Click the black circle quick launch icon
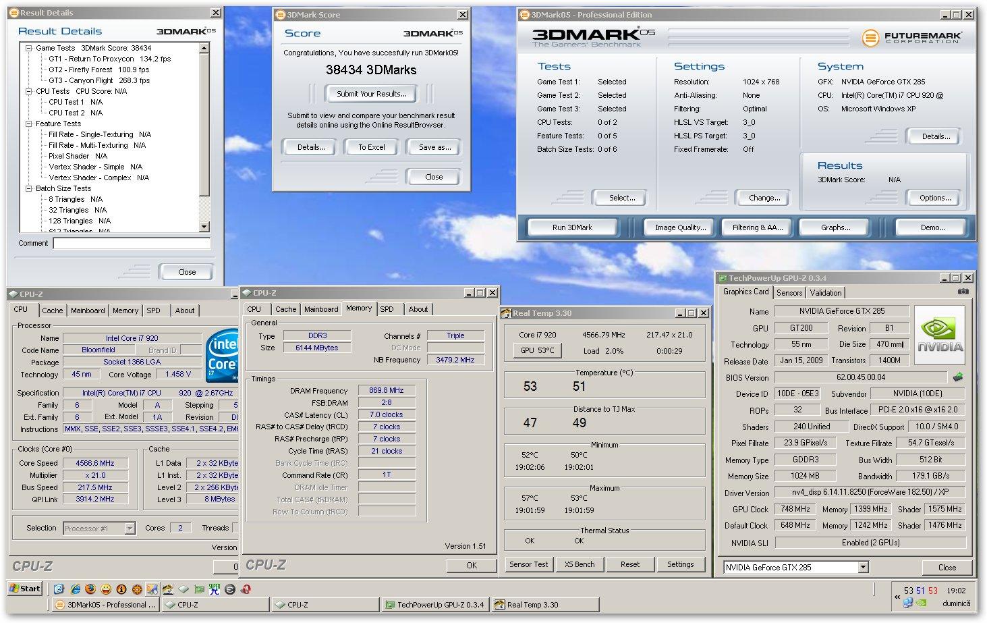The width and height of the screenshot is (987, 623). (x=230, y=589)
